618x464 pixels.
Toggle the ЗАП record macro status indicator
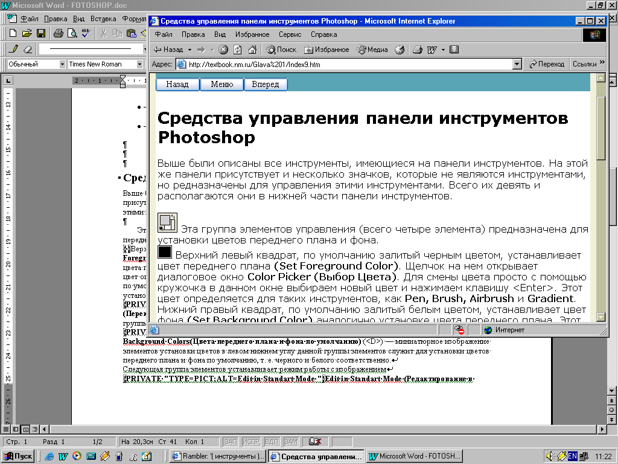[x=231, y=442]
